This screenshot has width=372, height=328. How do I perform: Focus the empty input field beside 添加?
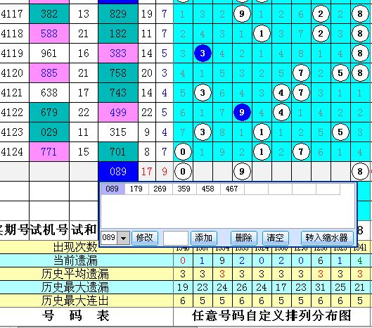(x=176, y=238)
